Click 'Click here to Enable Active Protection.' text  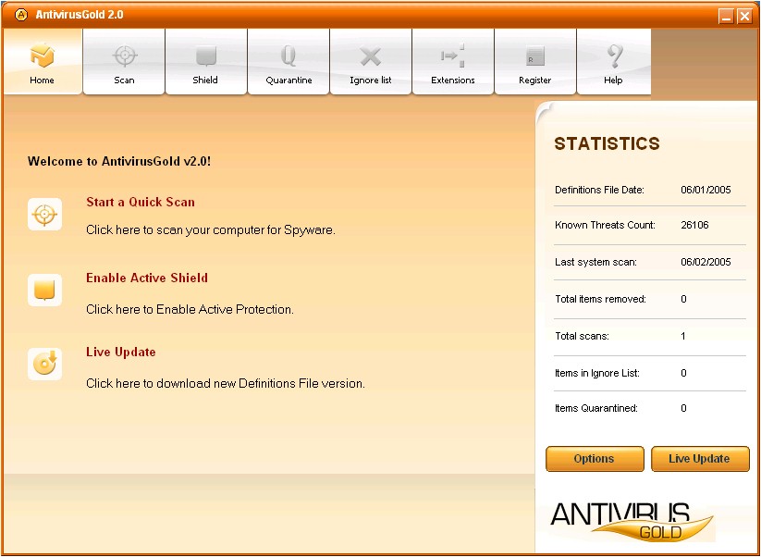[x=190, y=309]
